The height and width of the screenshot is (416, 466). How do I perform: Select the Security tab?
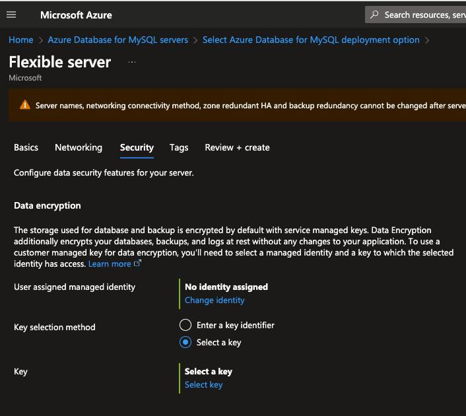pyautogui.click(x=137, y=147)
